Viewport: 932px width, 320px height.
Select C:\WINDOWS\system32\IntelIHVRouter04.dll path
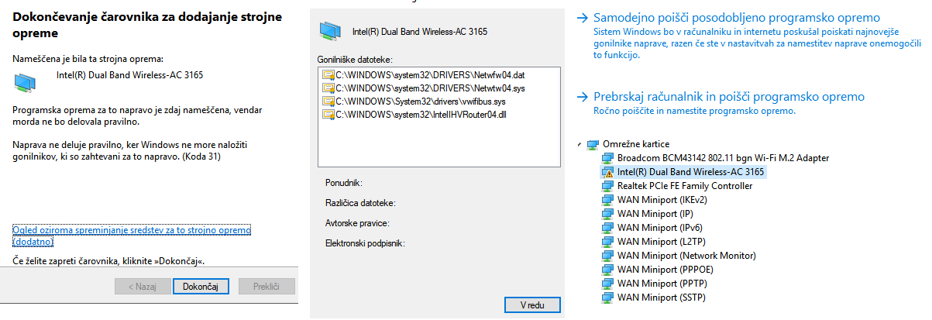(x=421, y=115)
